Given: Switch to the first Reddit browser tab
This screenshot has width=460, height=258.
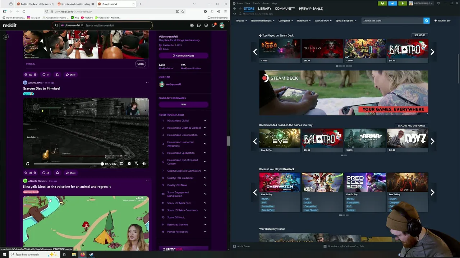Looking at the screenshot, I should [x=35, y=4].
